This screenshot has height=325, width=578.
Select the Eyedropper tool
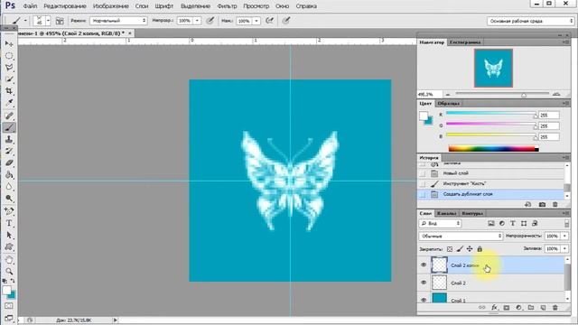(9, 103)
